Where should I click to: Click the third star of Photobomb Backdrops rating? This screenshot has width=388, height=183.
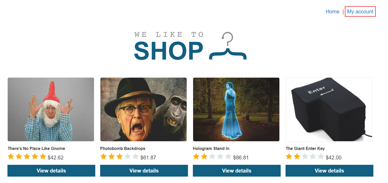pos(119,156)
